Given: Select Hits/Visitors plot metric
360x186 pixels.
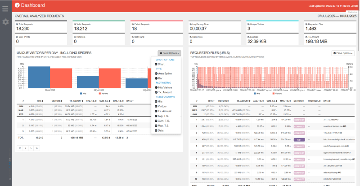Looking at the screenshot, I should pyautogui.click(x=156, y=88).
